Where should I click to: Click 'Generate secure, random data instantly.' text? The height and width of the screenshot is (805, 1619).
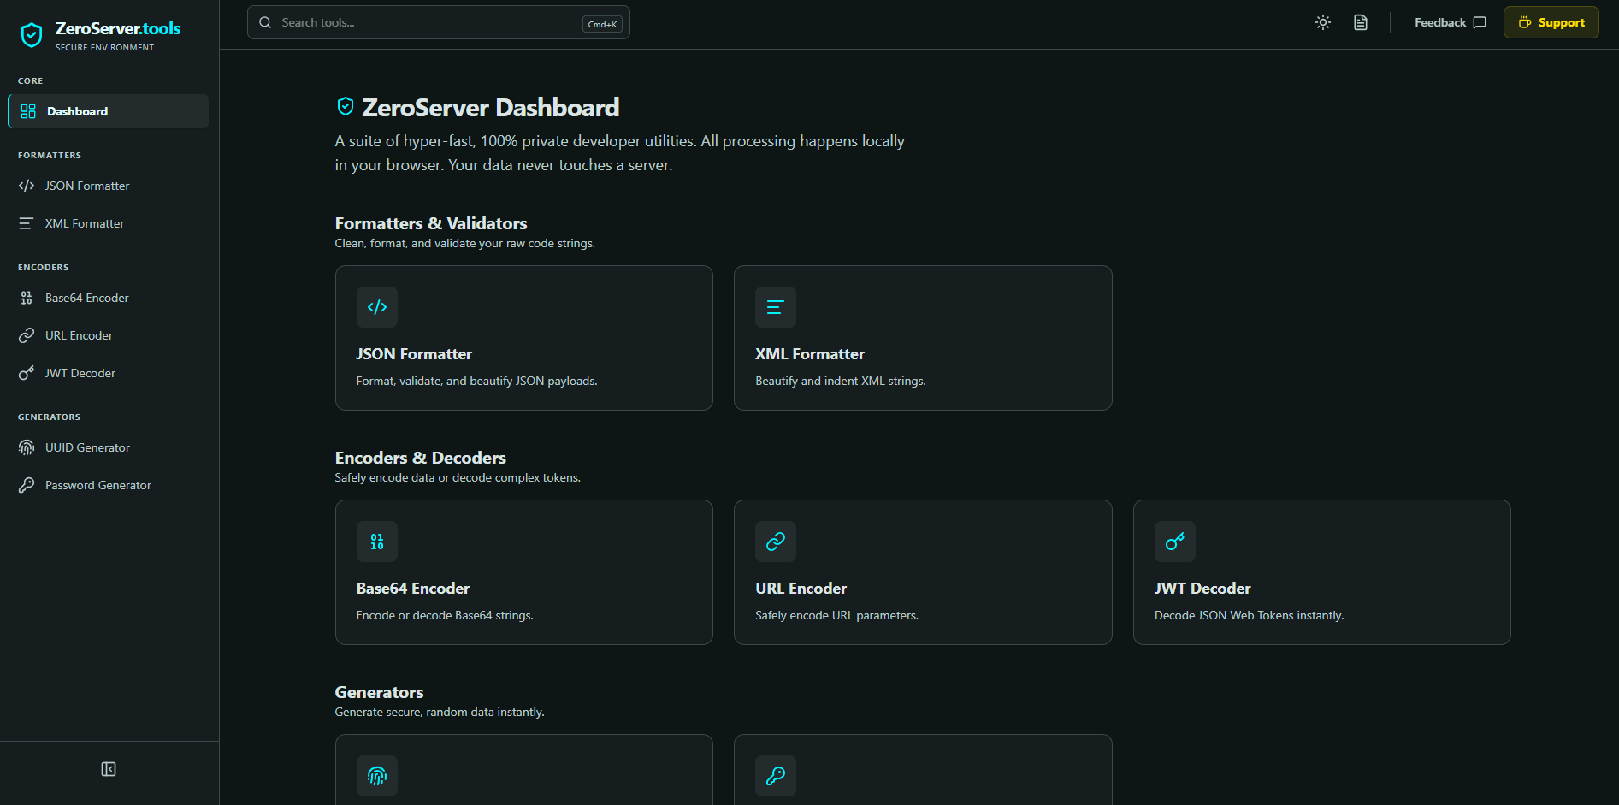(440, 712)
